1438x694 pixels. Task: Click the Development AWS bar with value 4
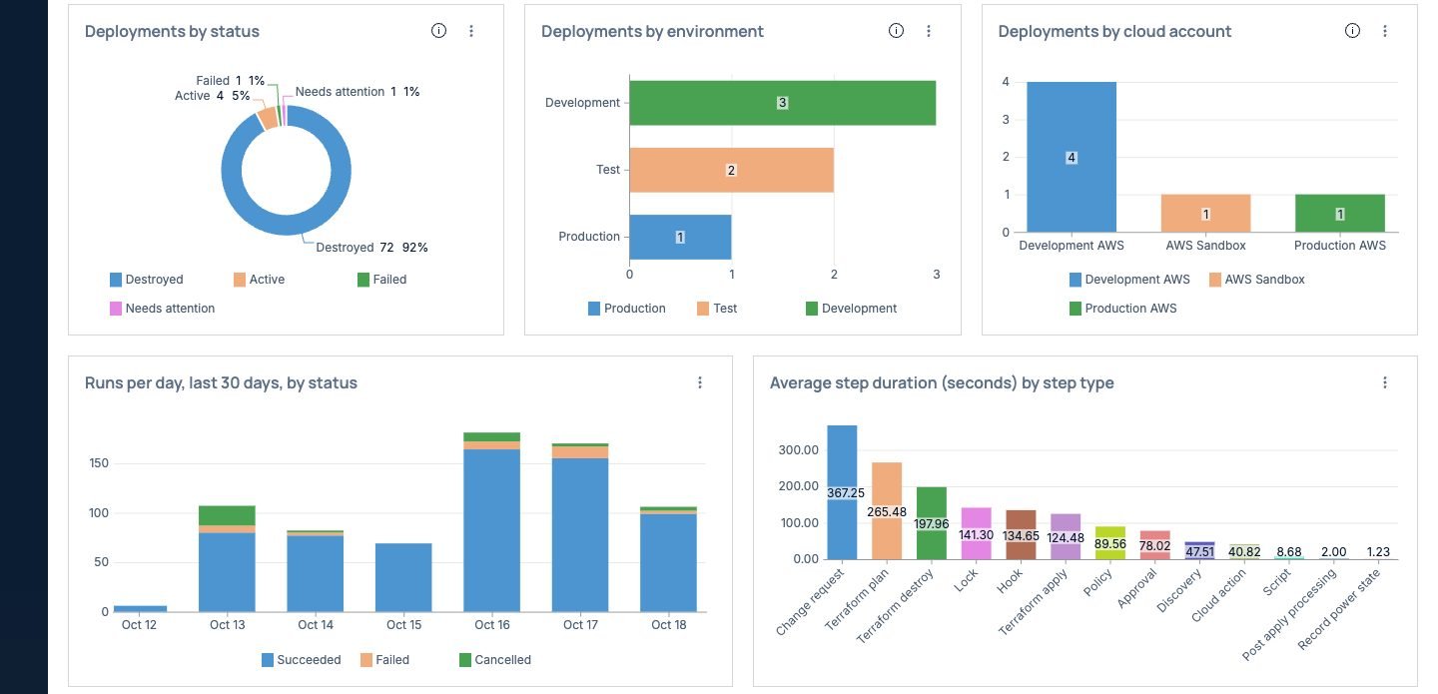[x=1072, y=157]
